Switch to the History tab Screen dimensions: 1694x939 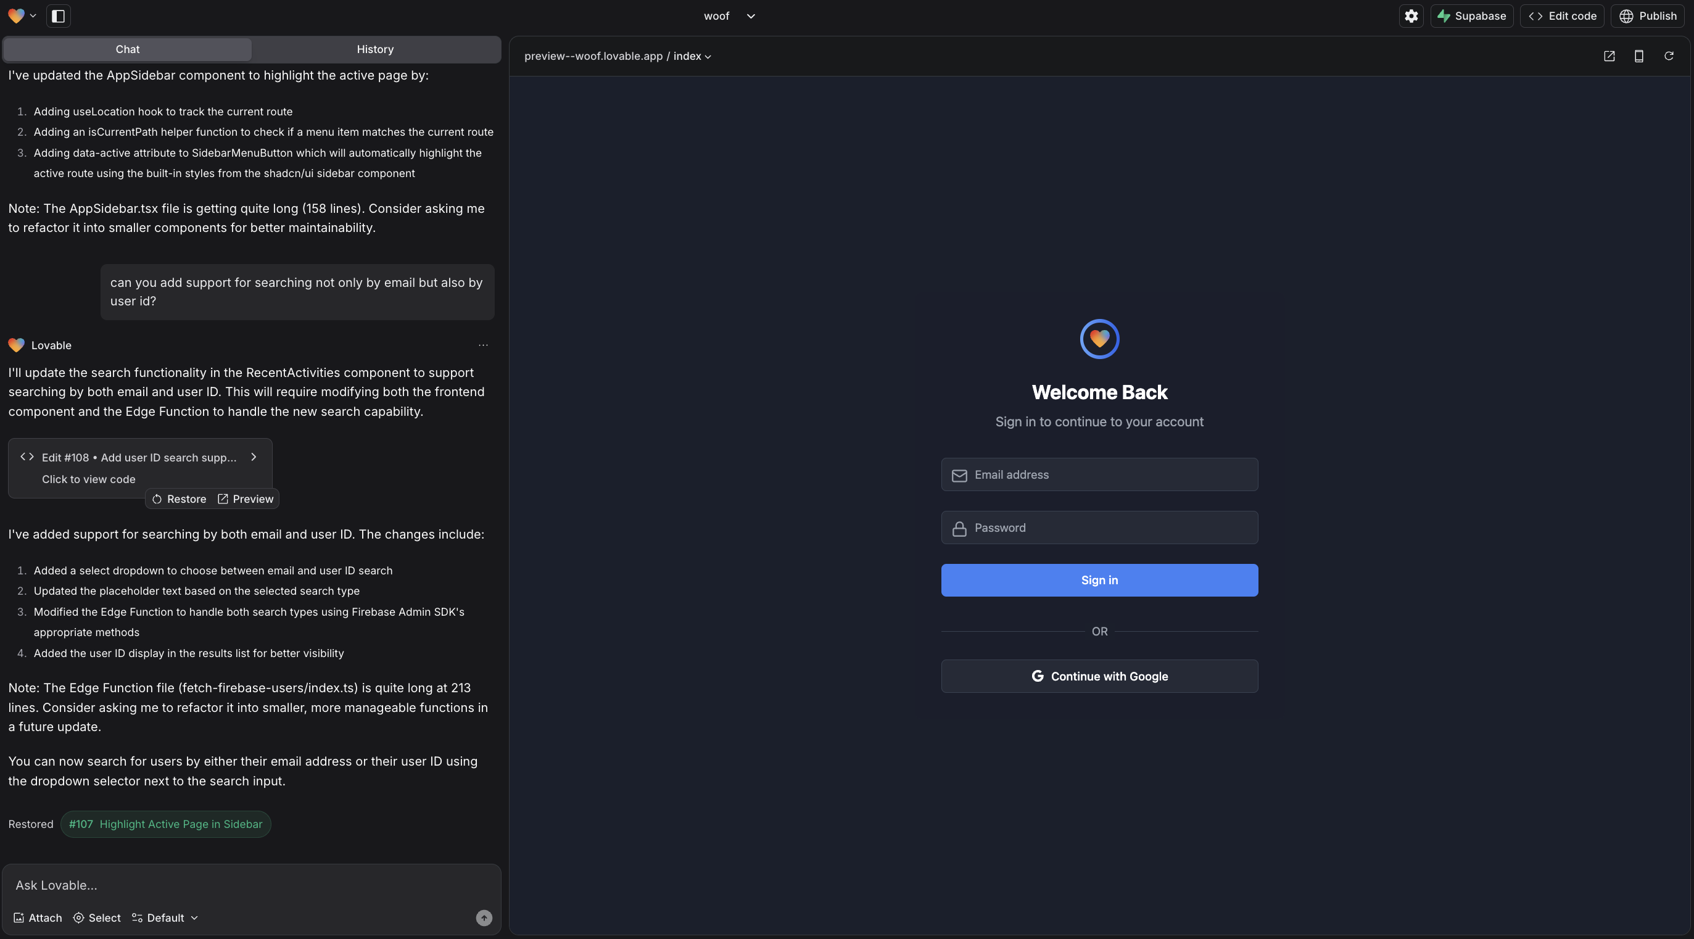click(375, 49)
